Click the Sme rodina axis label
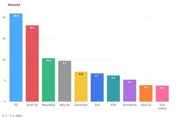Image resolution: width=176 pixels, height=117 pixels. tap(162, 106)
